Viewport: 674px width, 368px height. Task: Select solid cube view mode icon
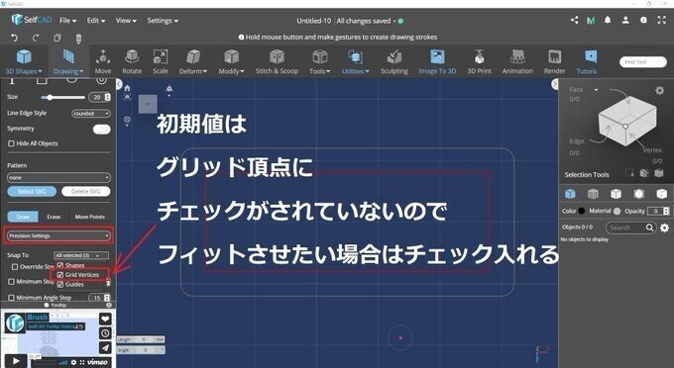570,194
